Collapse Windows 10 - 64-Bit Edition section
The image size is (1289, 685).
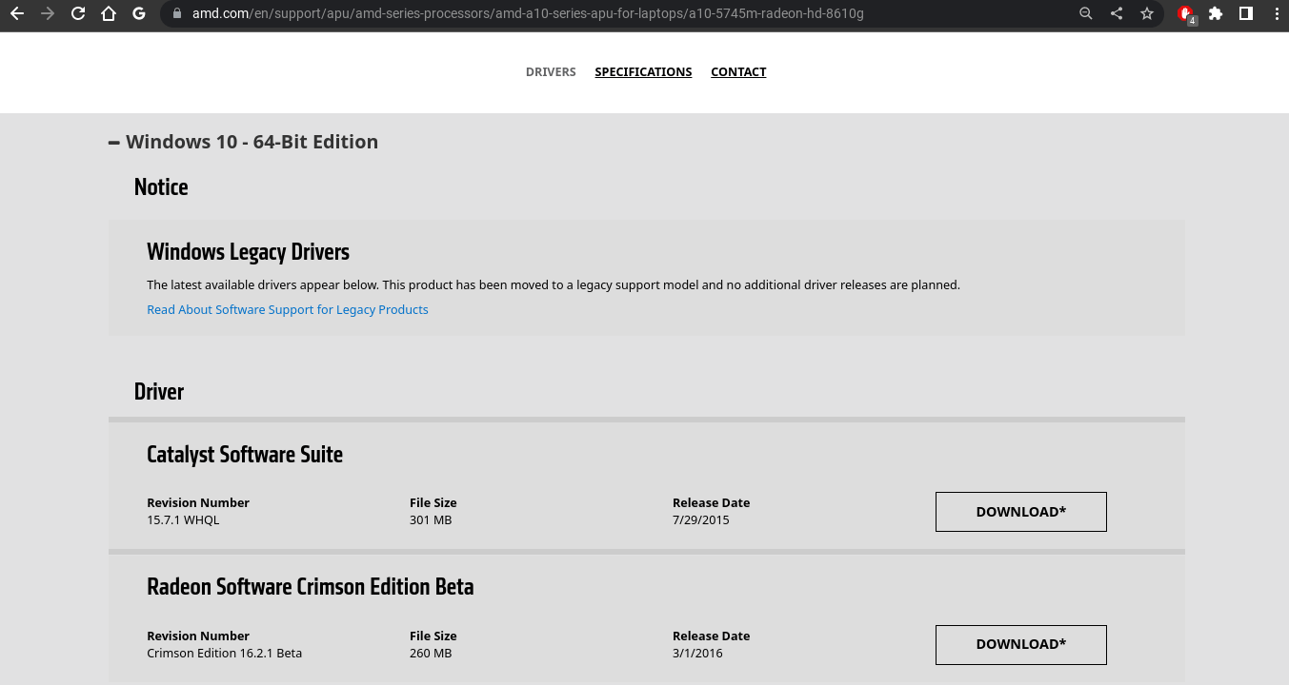[x=243, y=142]
